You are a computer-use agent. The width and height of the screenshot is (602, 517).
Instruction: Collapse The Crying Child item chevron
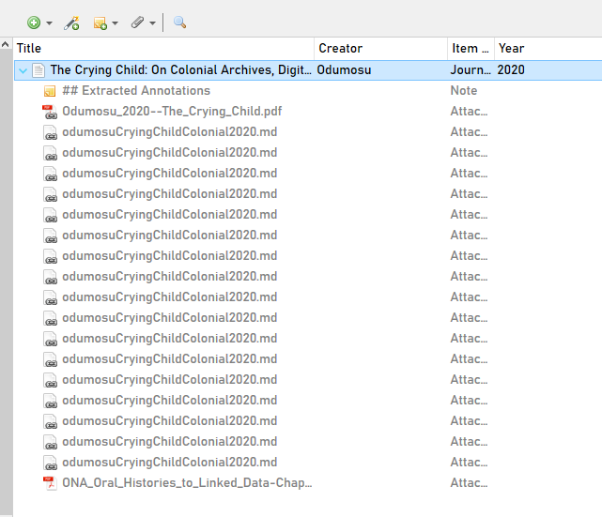23,70
